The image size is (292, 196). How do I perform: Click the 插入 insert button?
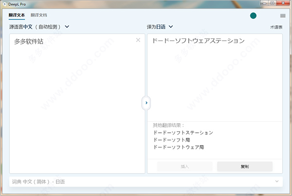(x=185, y=166)
